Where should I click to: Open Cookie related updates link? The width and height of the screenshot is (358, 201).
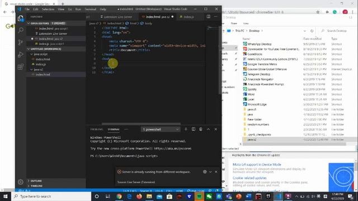(249, 178)
